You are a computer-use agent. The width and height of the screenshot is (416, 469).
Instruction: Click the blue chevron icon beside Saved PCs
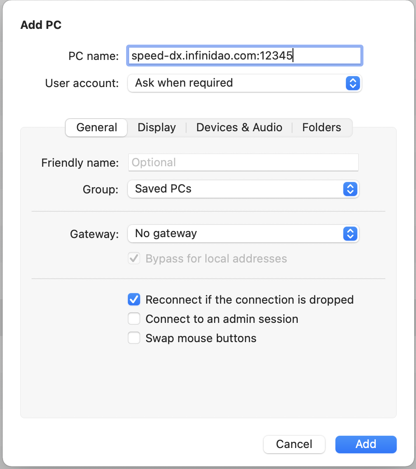tap(349, 189)
